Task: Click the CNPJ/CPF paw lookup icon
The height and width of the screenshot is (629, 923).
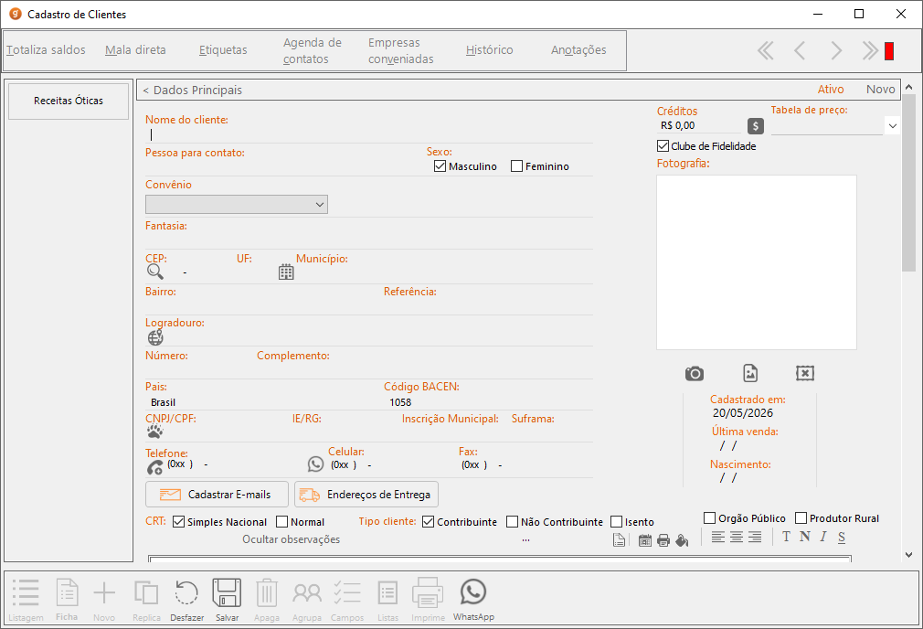Action: (154, 432)
